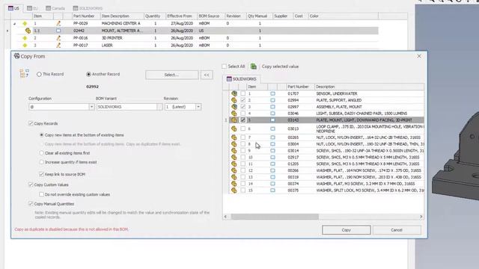
Task: Click the scrollbar left arrow in item list
Action: click(225, 217)
